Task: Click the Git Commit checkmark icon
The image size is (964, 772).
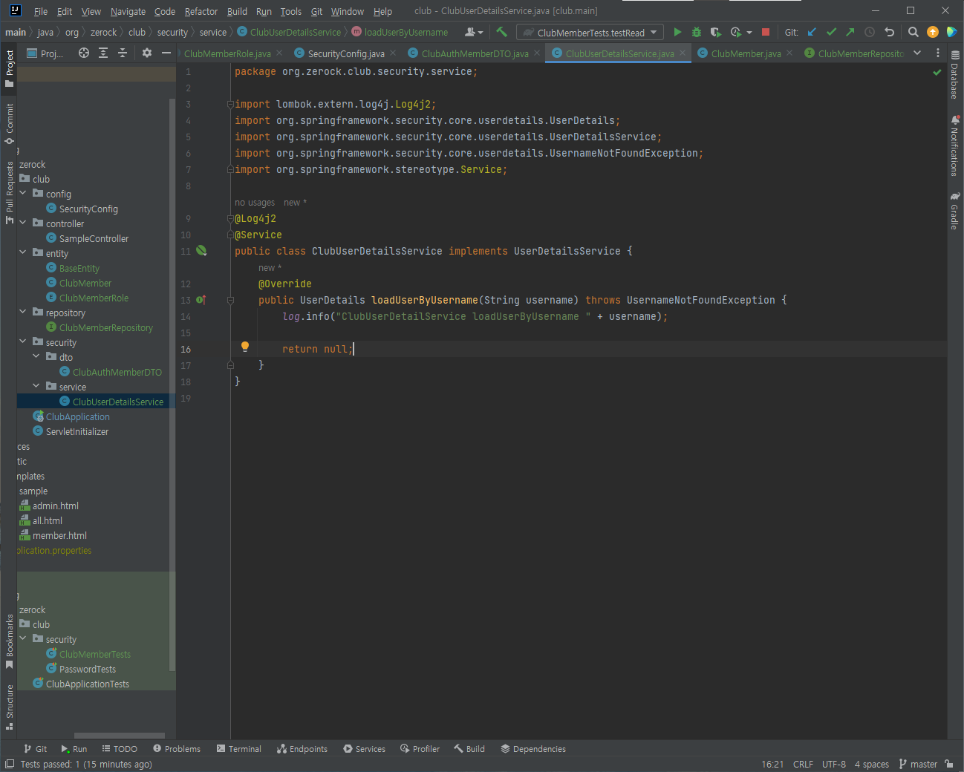Action: pos(831,32)
